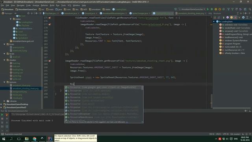The height and width of the screenshot is (142, 252).
Task: Toggle sort by visibility in Structure
Action: click(x=215, y=17)
